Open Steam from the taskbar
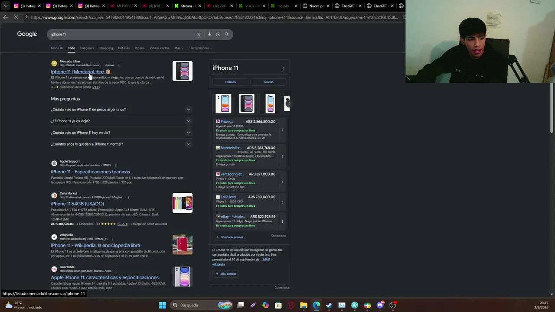Image resolution: width=555 pixels, height=312 pixels. [x=329, y=305]
